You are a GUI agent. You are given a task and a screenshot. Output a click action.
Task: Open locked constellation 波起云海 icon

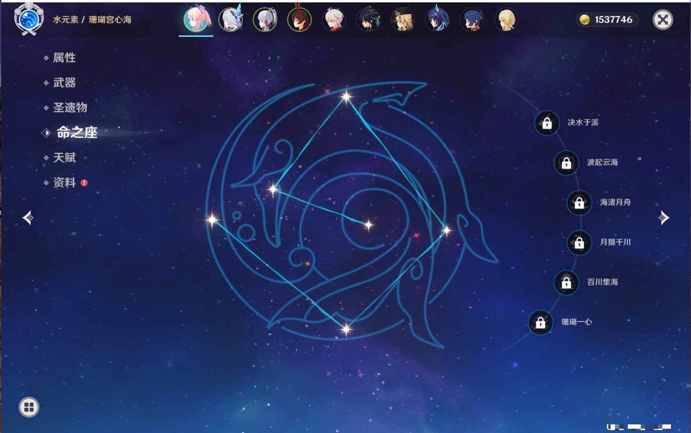[x=567, y=163]
